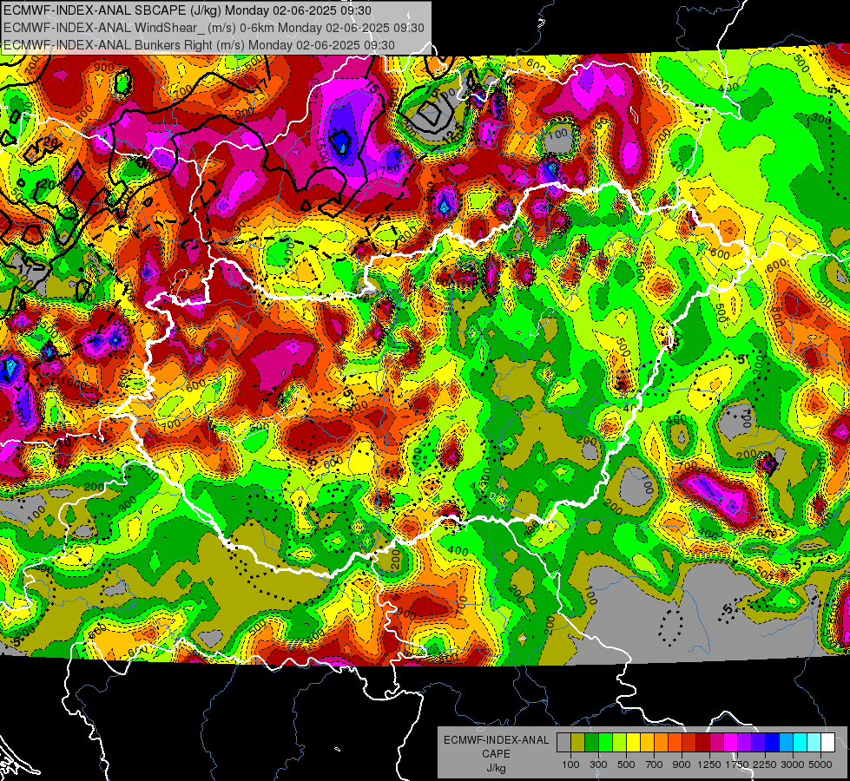The height and width of the screenshot is (781, 850).
Task: Click the white swatch ending the legend
Action: coord(828,743)
